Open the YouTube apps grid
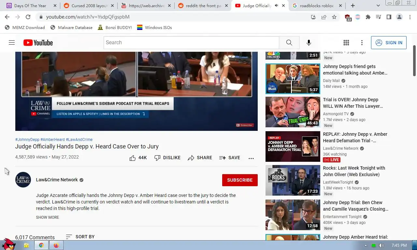 coord(346,43)
